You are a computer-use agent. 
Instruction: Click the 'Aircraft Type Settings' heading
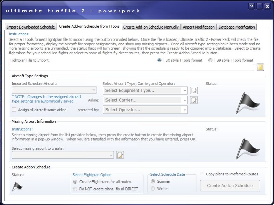(30, 76)
